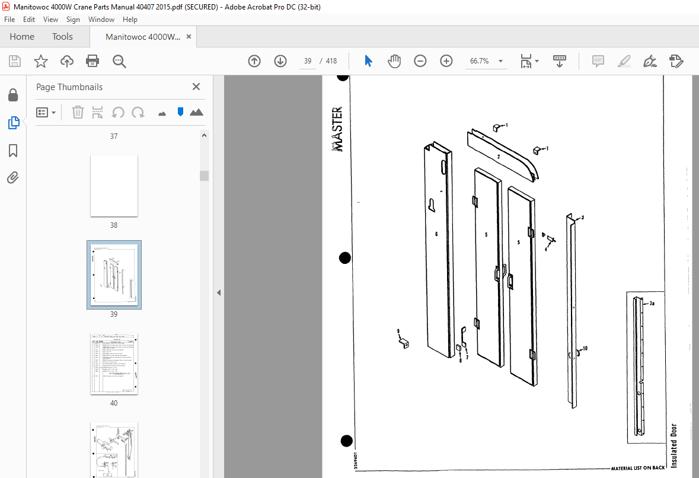
Task: Zoom out with the minus icon
Action: 420,61
